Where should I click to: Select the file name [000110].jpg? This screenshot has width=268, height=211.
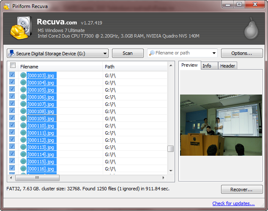[41, 126]
